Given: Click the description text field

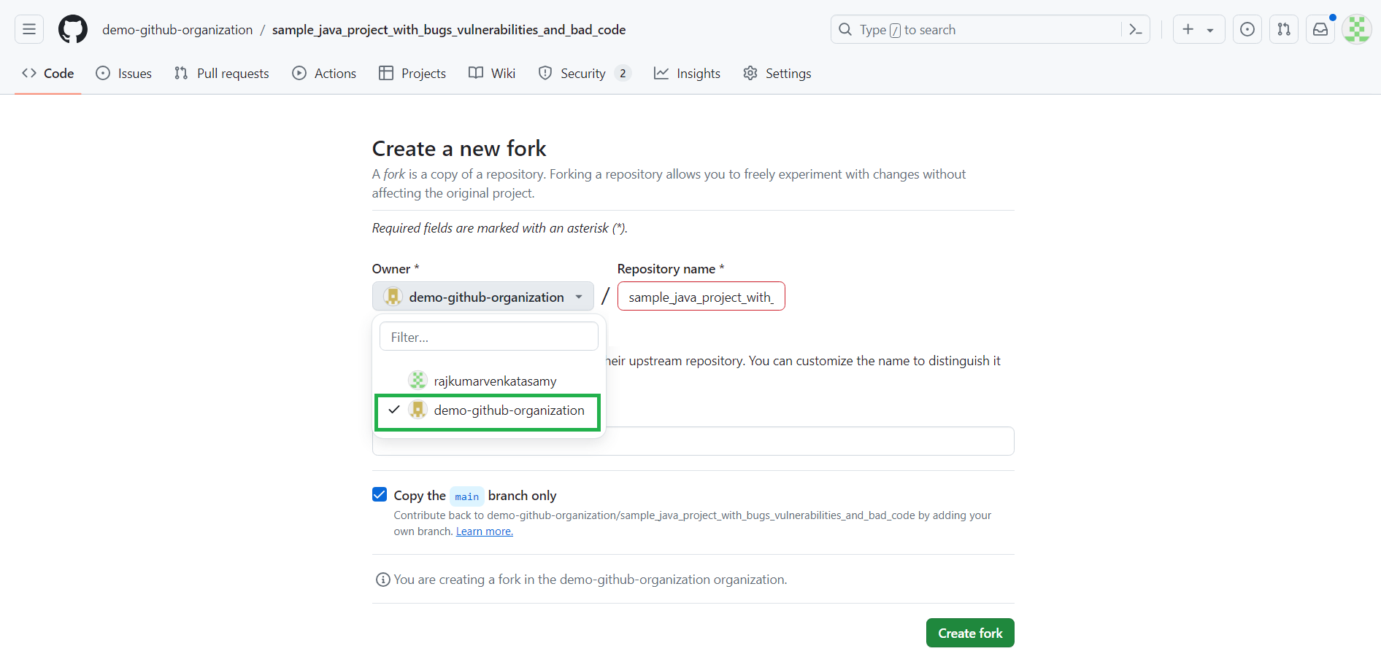Looking at the screenshot, I should pyautogui.click(x=693, y=442).
